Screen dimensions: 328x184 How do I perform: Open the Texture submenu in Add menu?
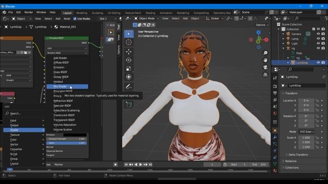pyautogui.click(x=24, y=135)
